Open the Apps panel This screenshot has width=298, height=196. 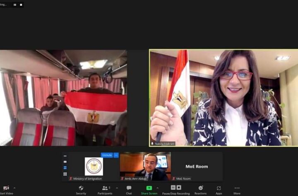click(219, 188)
